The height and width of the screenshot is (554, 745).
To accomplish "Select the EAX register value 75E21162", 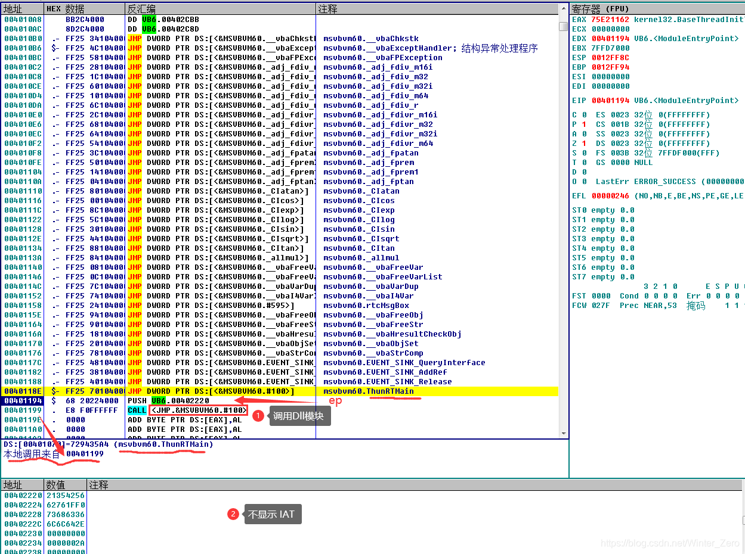I will click(610, 20).
